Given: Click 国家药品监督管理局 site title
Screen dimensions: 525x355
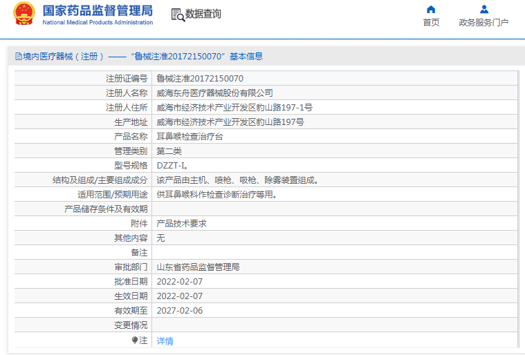Looking at the screenshot, I should click(98, 10).
